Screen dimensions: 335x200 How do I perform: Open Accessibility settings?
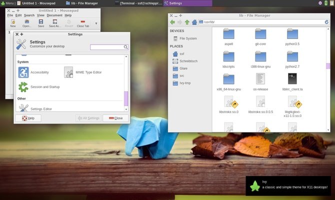pos(33,72)
